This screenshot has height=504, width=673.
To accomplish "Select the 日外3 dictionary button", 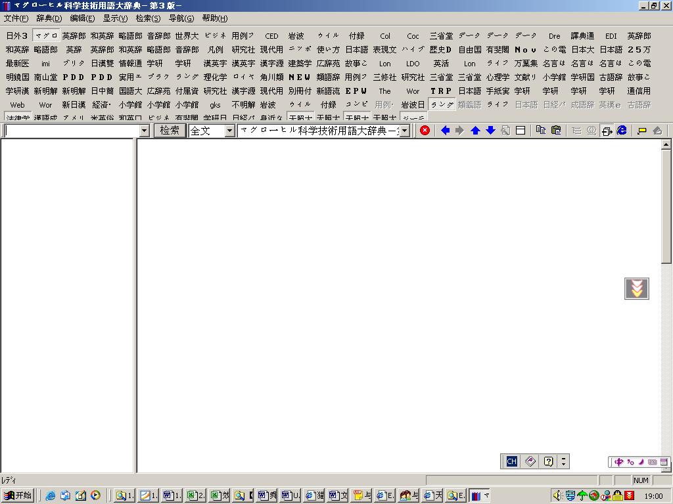I will [x=17, y=35].
